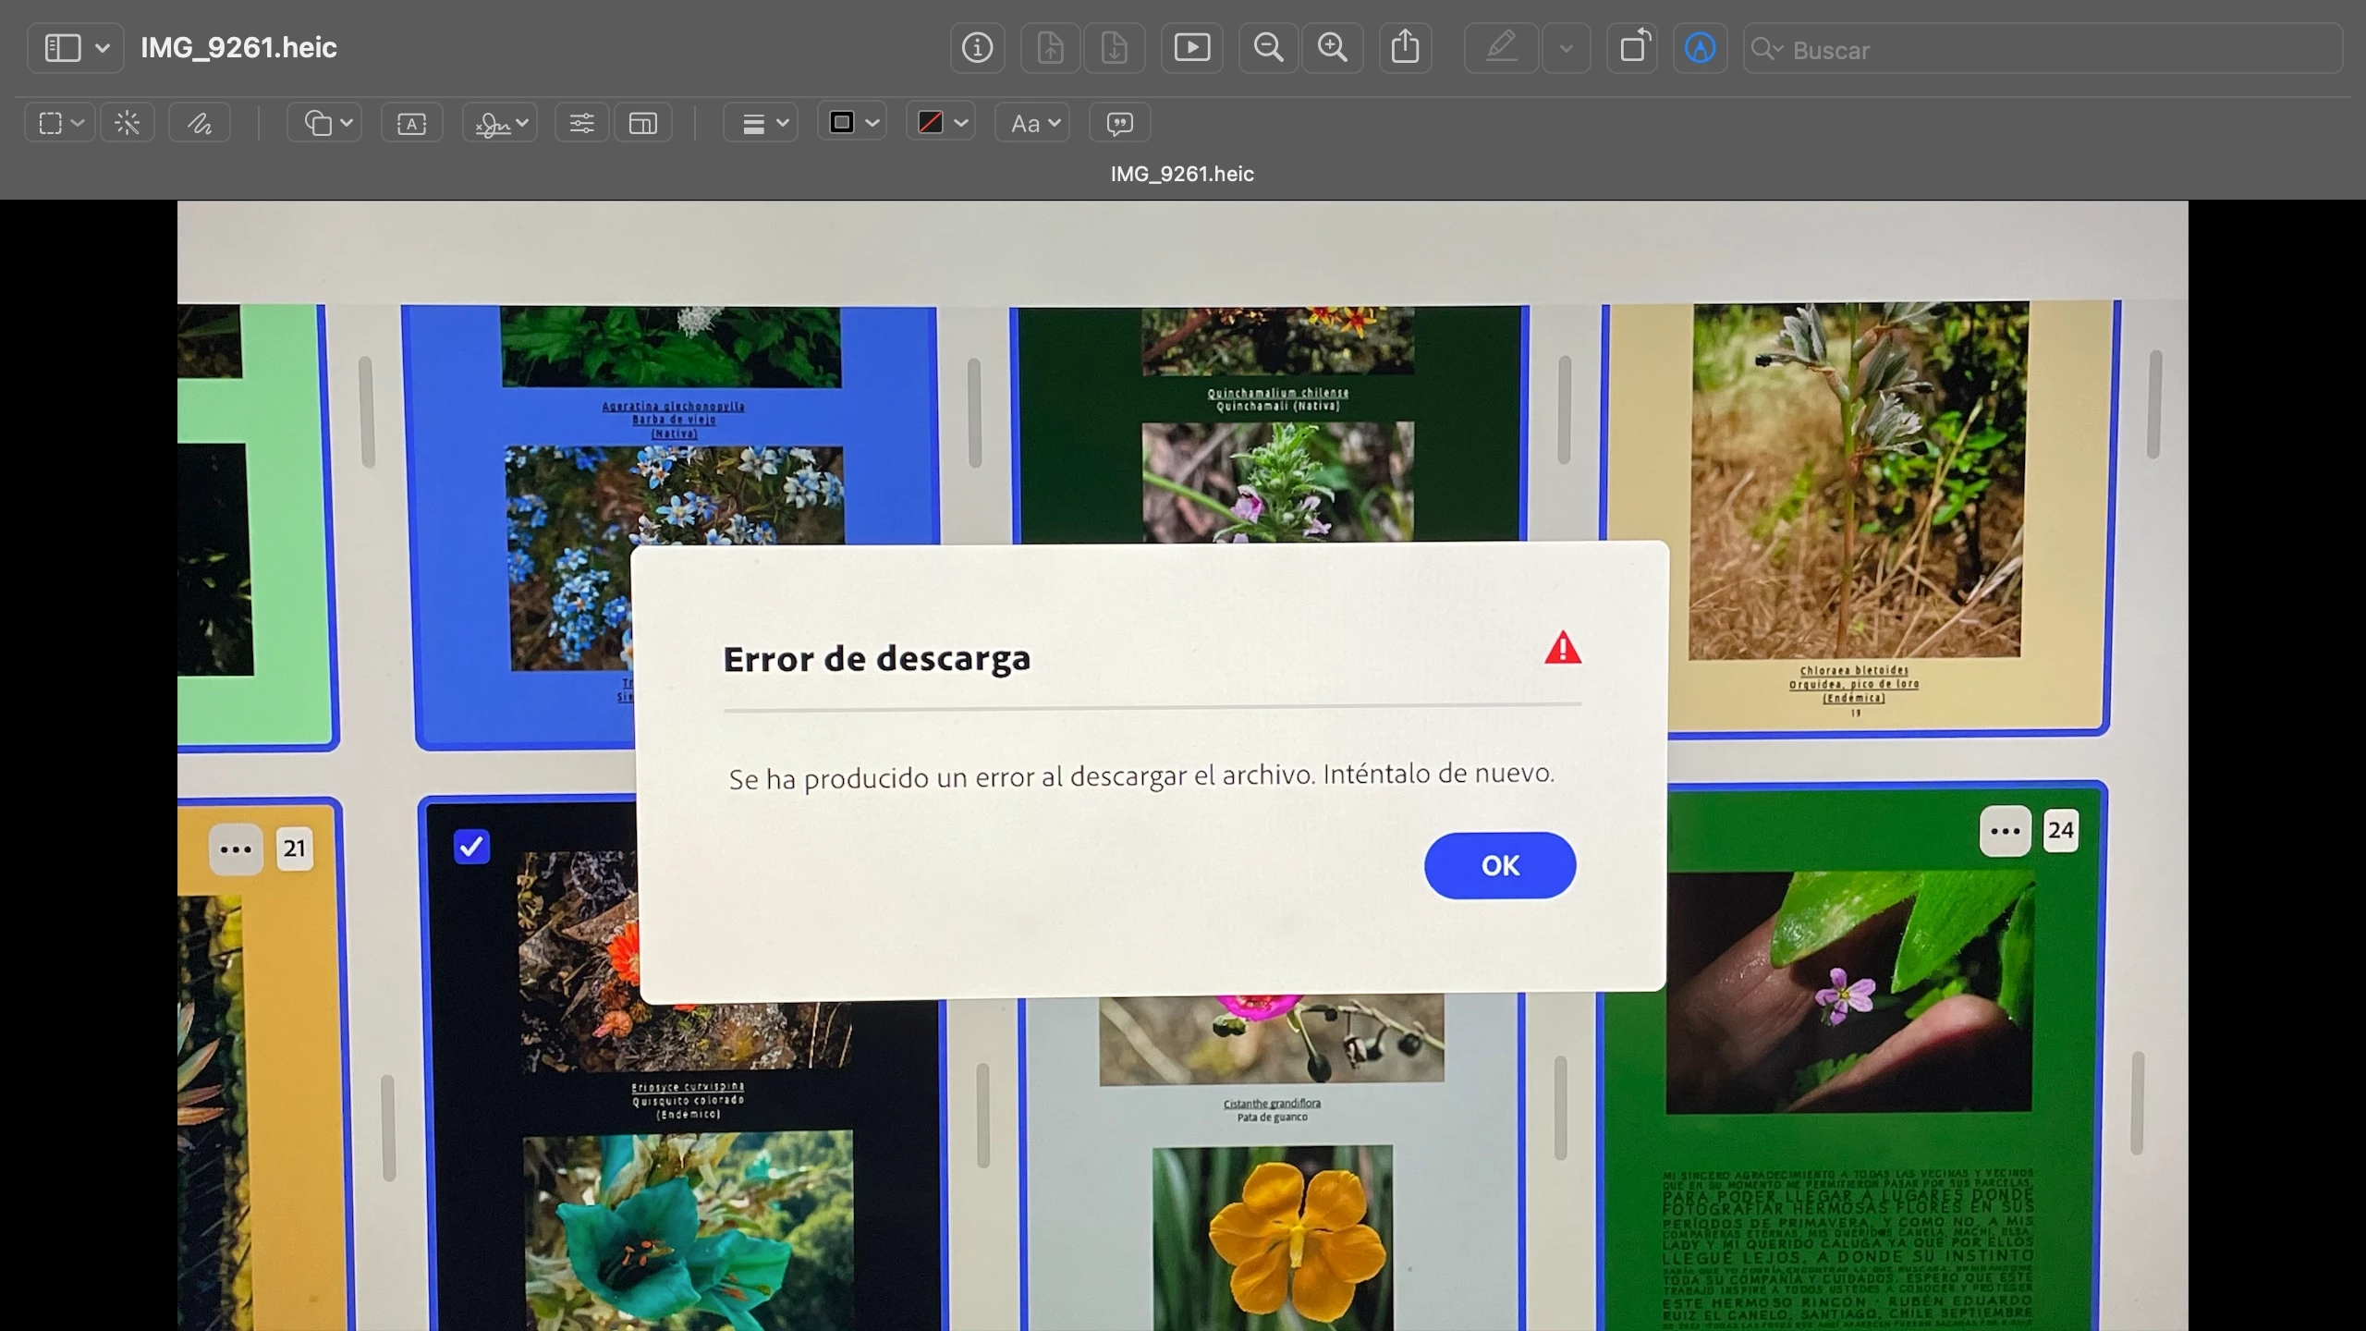The image size is (2366, 1331).
Task: Toggle the highlight pen button
Action: 1501,47
